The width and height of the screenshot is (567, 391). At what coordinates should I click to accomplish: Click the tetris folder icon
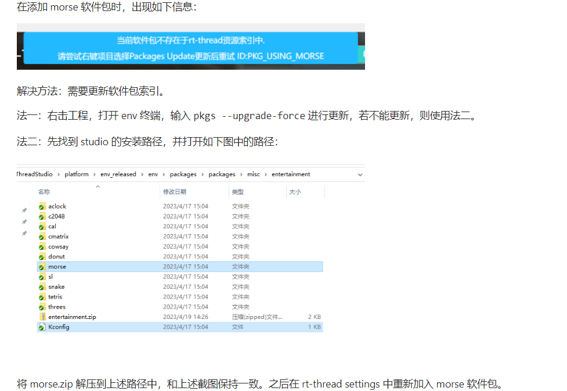42,297
